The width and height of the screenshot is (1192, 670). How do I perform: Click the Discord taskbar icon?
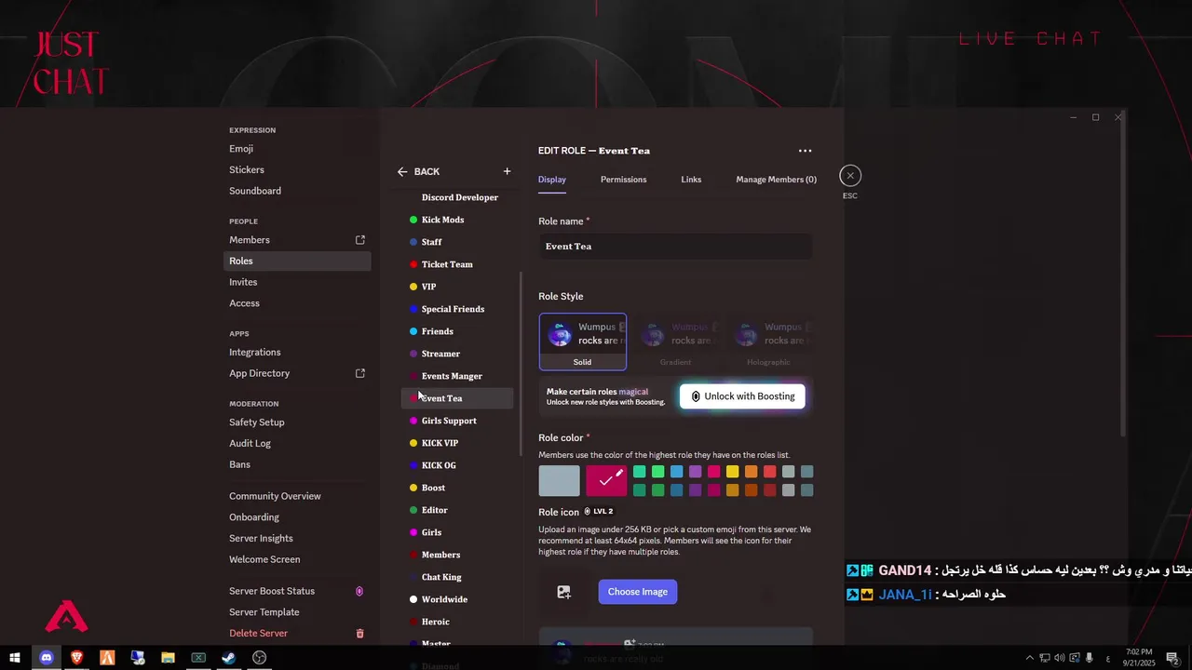click(x=47, y=658)
